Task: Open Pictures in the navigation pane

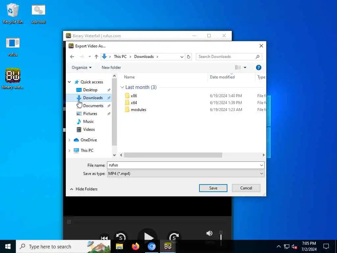Action: pos(90,114)
